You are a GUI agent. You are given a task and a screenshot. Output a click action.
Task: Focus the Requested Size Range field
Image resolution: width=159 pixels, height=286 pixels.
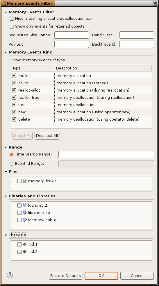pos(72,35)
